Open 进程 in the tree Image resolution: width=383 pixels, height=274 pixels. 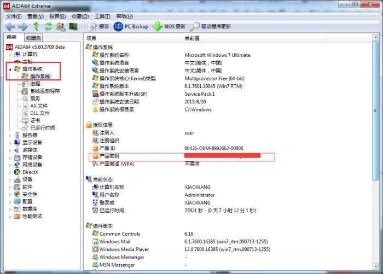coord(35,84)
